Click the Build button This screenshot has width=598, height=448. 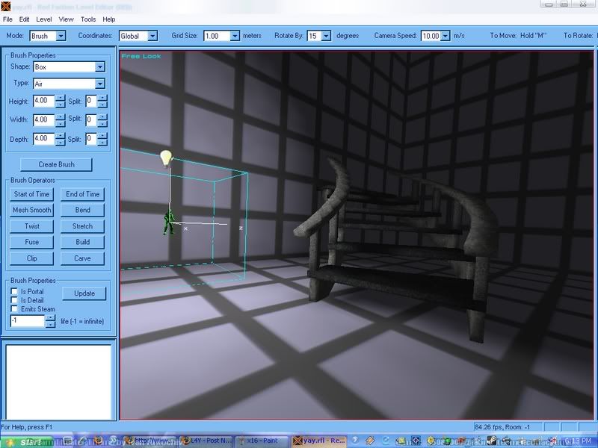coord(82,242)
